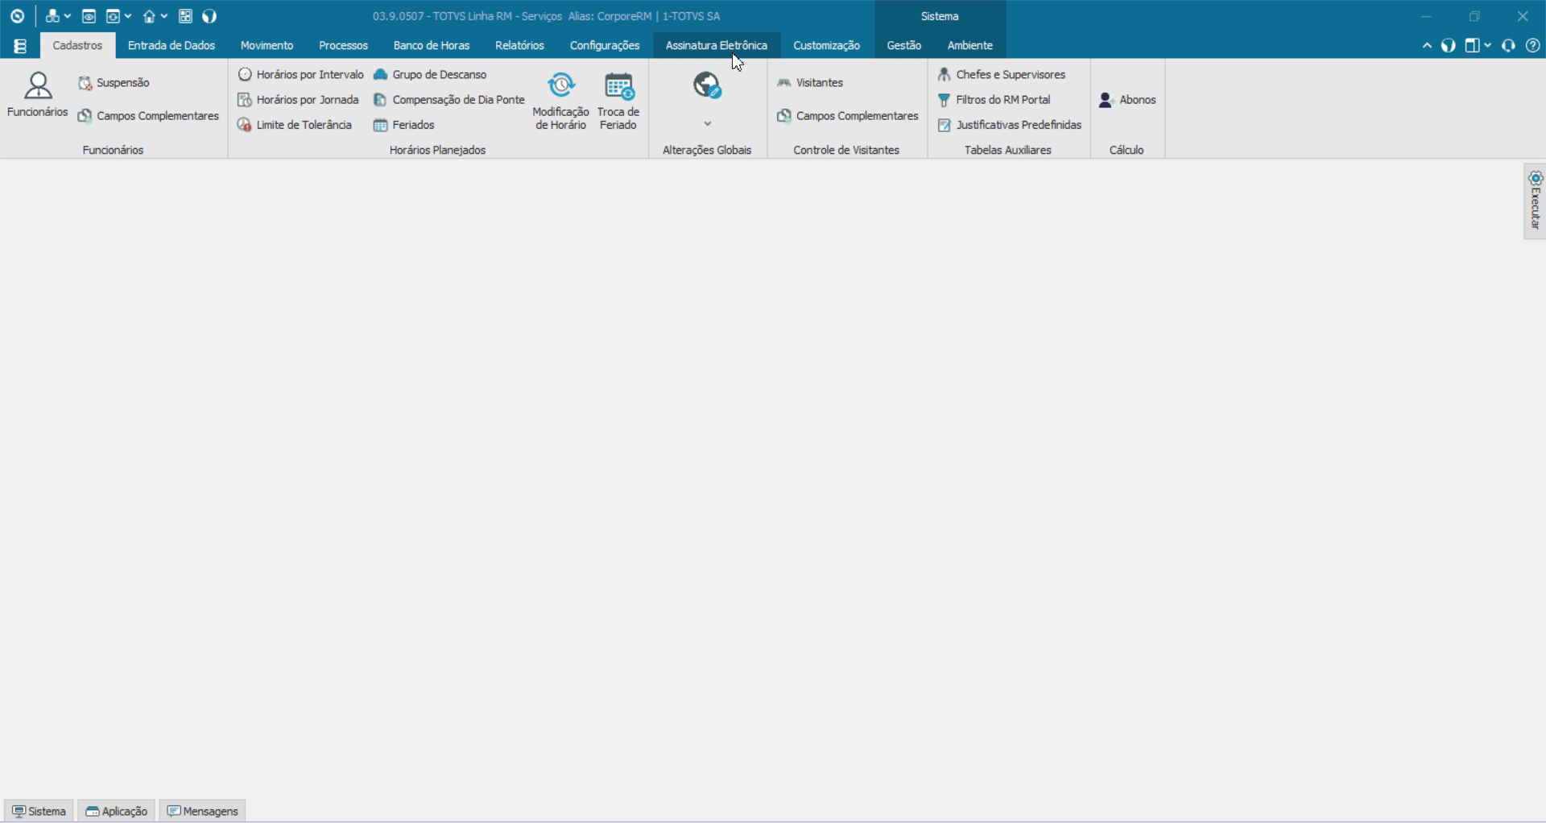
Task: Open Grupo de Descanso
Action: pos(430,74)
